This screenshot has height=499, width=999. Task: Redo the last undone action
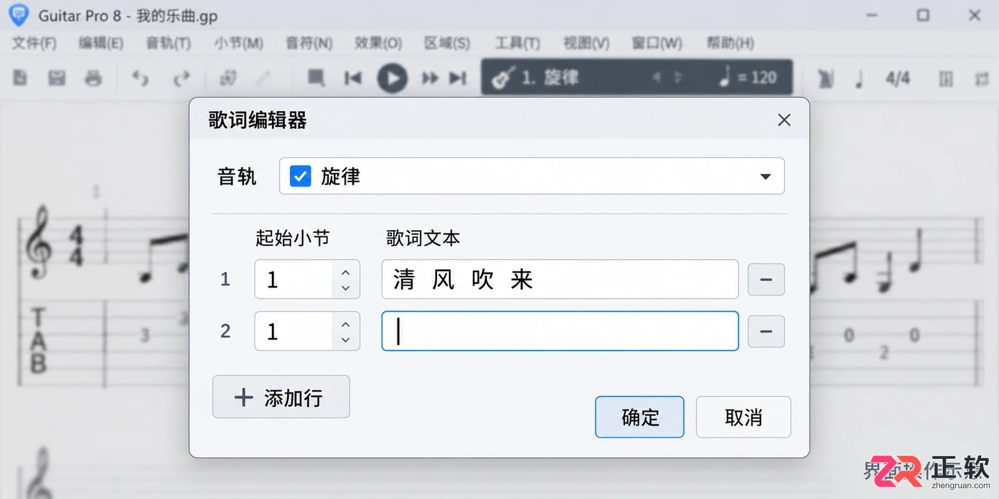[x=182, y=78]
